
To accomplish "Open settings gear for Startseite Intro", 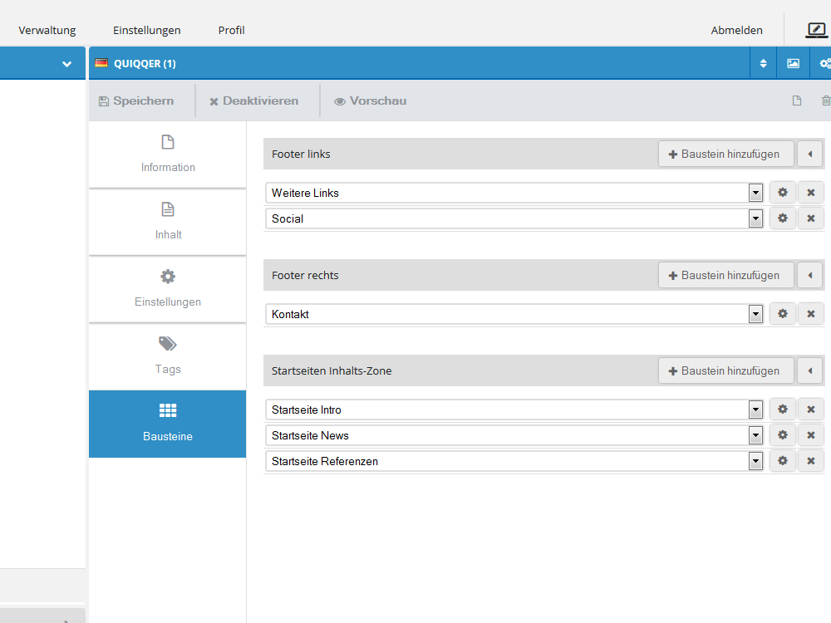I will (x=782, y=410).
